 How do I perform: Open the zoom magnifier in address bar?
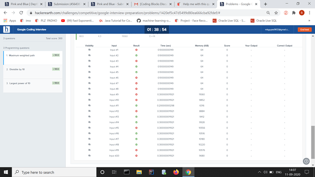(x=268, y=13)
